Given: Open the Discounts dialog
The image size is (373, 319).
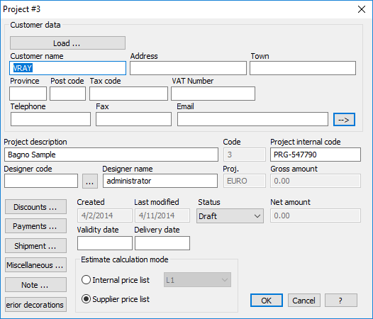Looking at the screenshot, I should pyautogui.click(x=35, y=207).
